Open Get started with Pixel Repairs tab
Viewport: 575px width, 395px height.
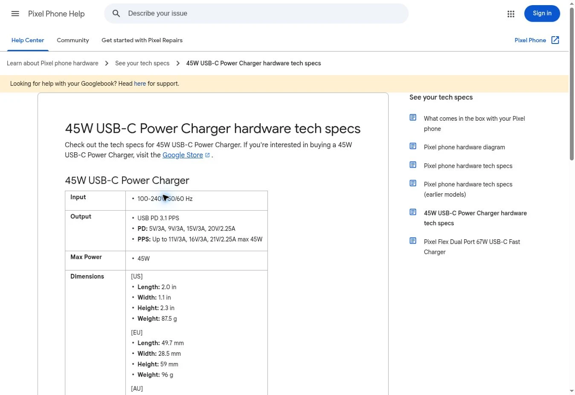142,40
